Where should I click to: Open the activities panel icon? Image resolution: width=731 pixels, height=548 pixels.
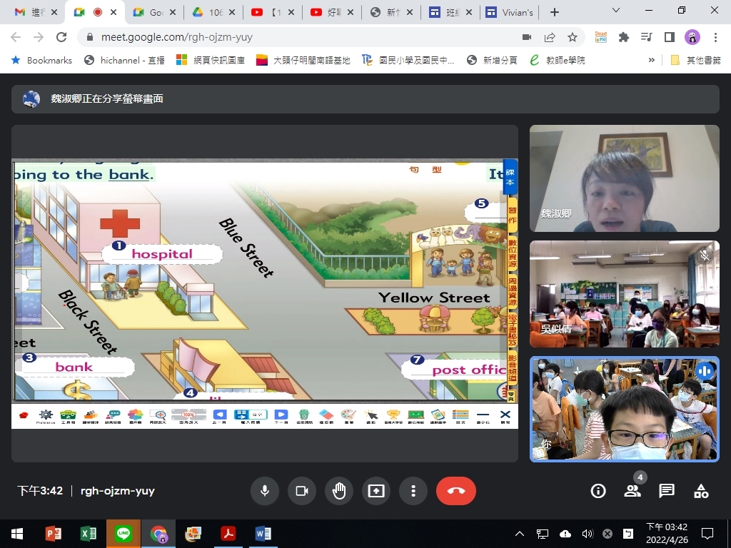click(701, 491)
